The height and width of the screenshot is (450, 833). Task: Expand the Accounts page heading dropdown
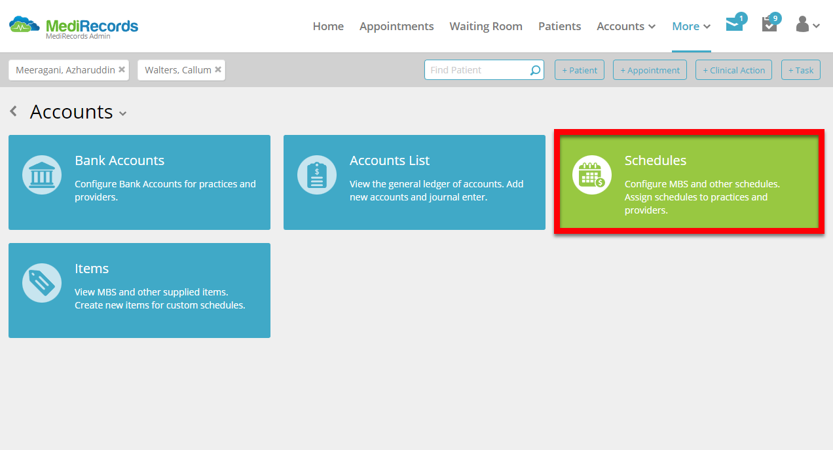coord(122,113)
